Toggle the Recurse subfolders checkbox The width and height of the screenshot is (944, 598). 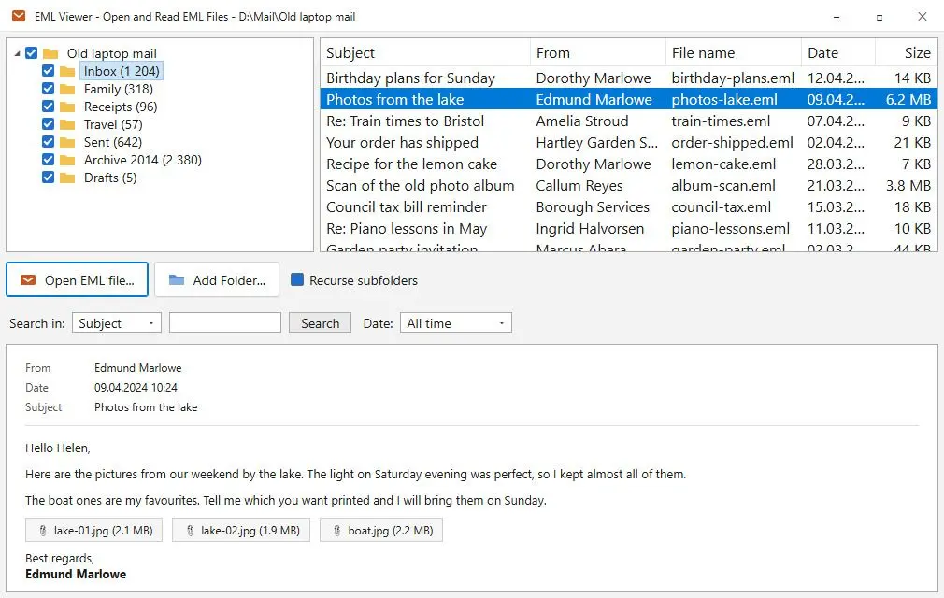pos(297,279)
